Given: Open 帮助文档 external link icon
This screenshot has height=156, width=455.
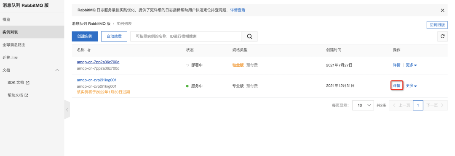Looking at the screenshot, I should tap(27, 95).
